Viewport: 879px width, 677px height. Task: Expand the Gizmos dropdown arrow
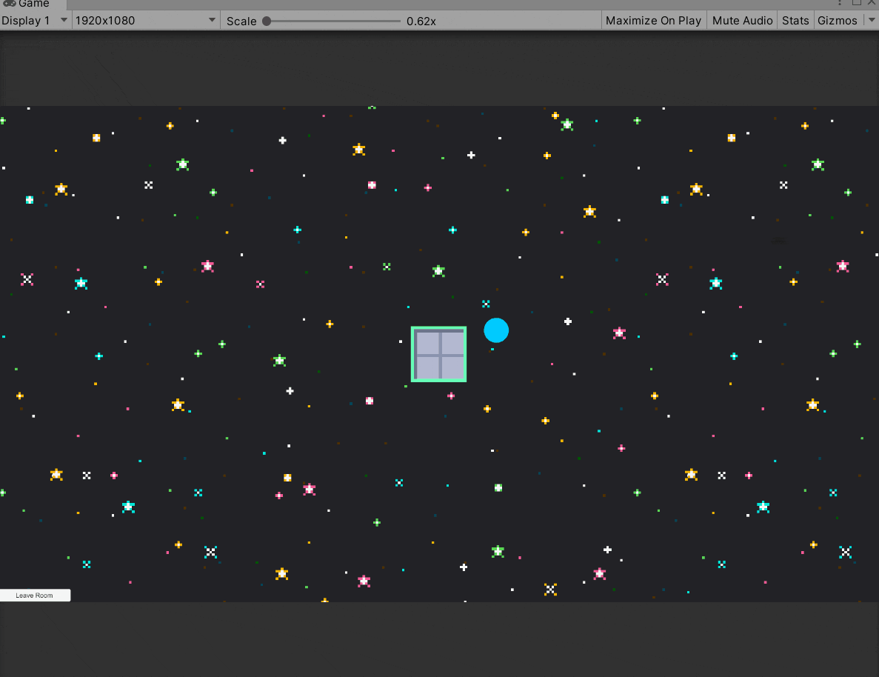click(871, 20)
